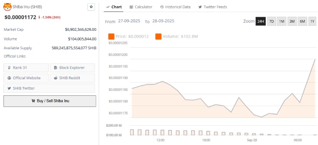Screen dimensions: 318x145
Task: Open the Twitter Feeds tab
Action: click(213, 7)
